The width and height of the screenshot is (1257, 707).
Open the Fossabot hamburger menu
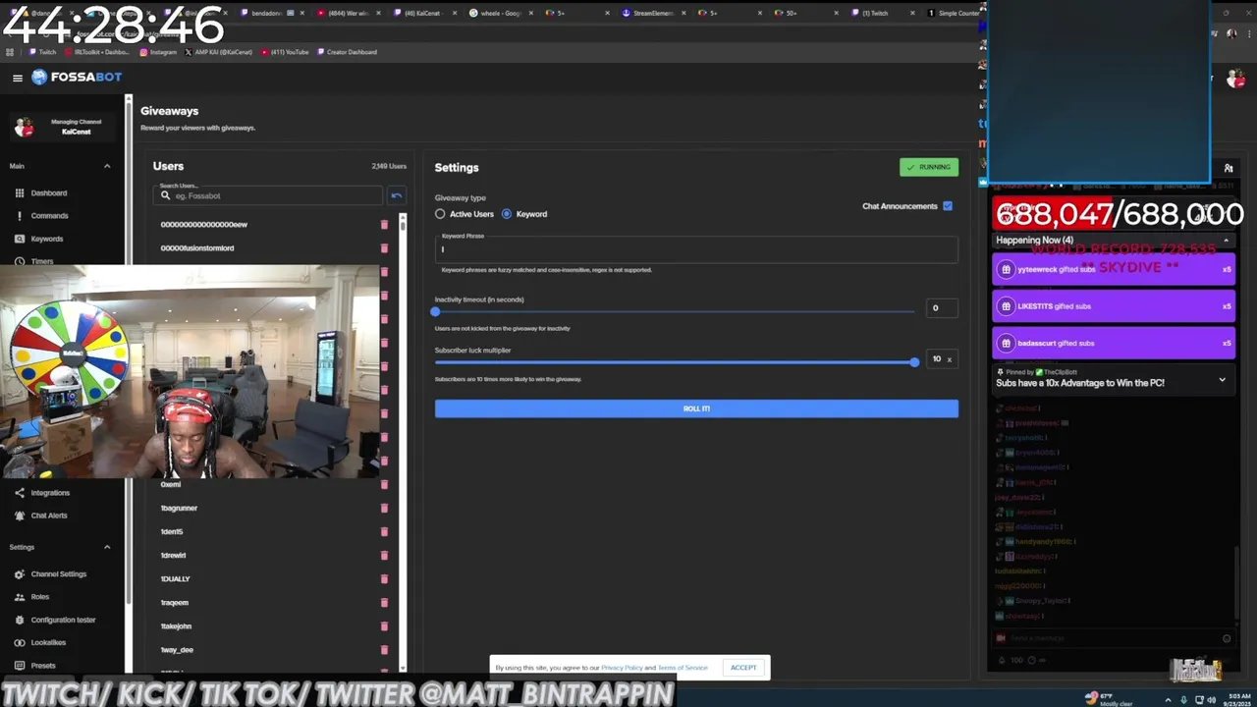18,78
